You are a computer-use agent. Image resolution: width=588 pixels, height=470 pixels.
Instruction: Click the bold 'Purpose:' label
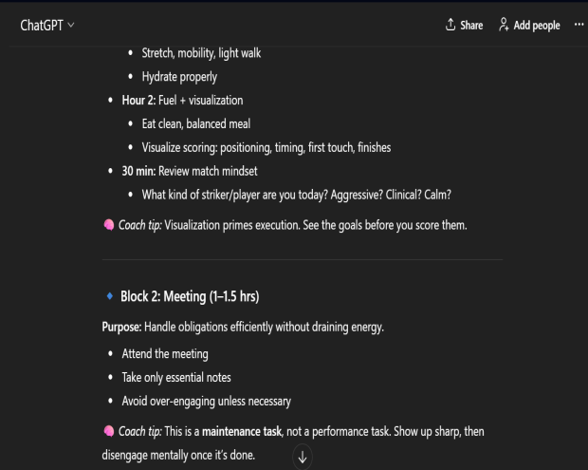click(121, 328)
